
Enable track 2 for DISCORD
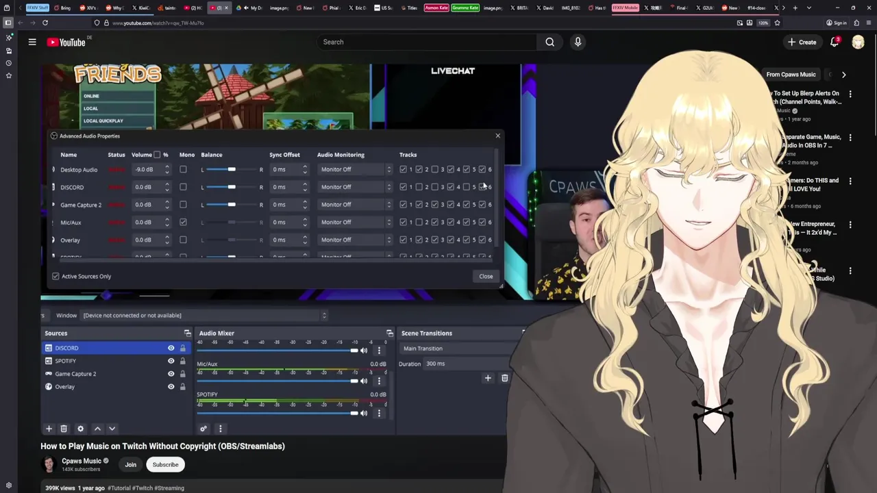point(419,187)
